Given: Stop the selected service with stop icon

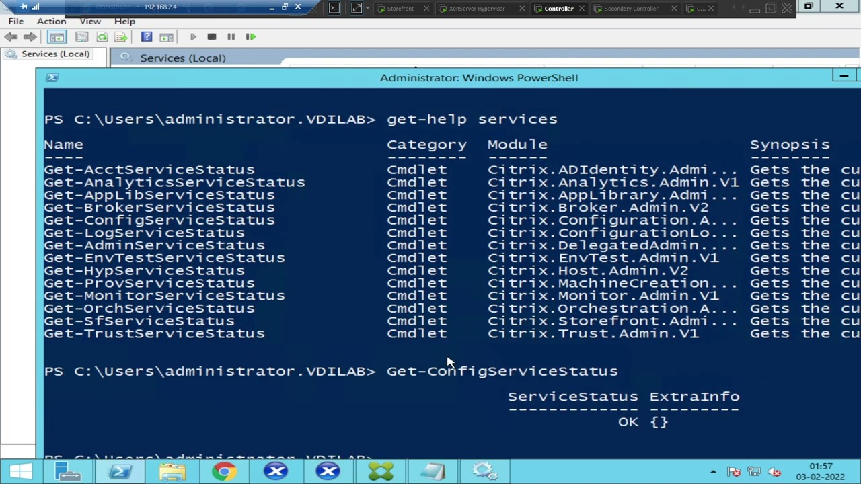Looking at the screenshot, I should [x=212, y=37].
